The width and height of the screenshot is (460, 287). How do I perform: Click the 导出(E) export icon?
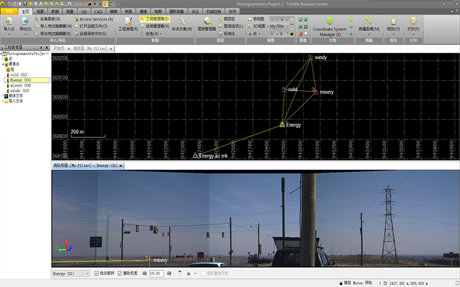pyautogui.click(x=25, y=21)
